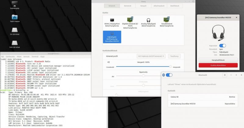Open the 946 GB kötet drive icon
The image size is (244, 128).
(x=15, y=44)
